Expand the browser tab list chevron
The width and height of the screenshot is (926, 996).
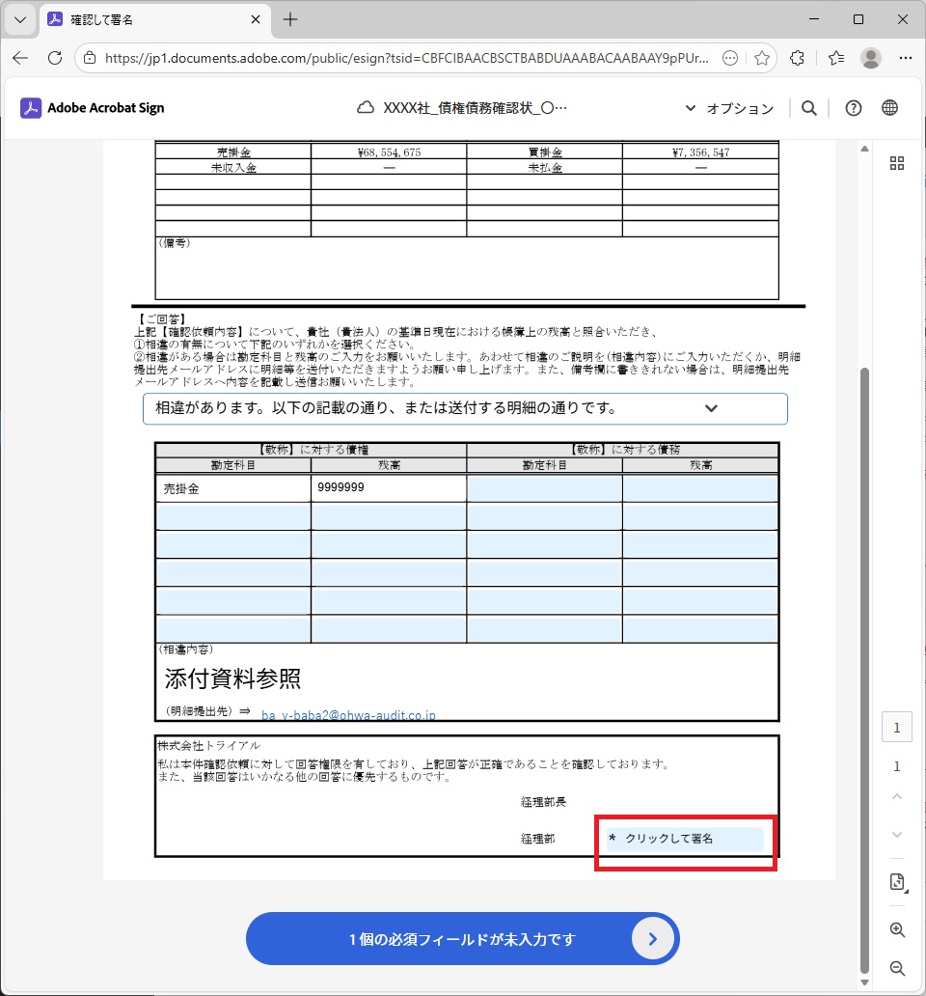[x=19, y=19]
